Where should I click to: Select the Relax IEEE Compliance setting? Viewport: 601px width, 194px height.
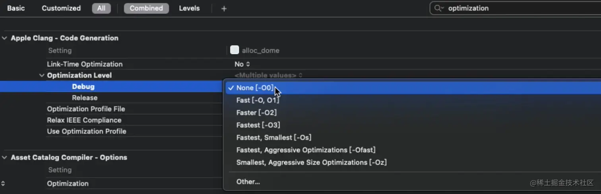[84, 120]
